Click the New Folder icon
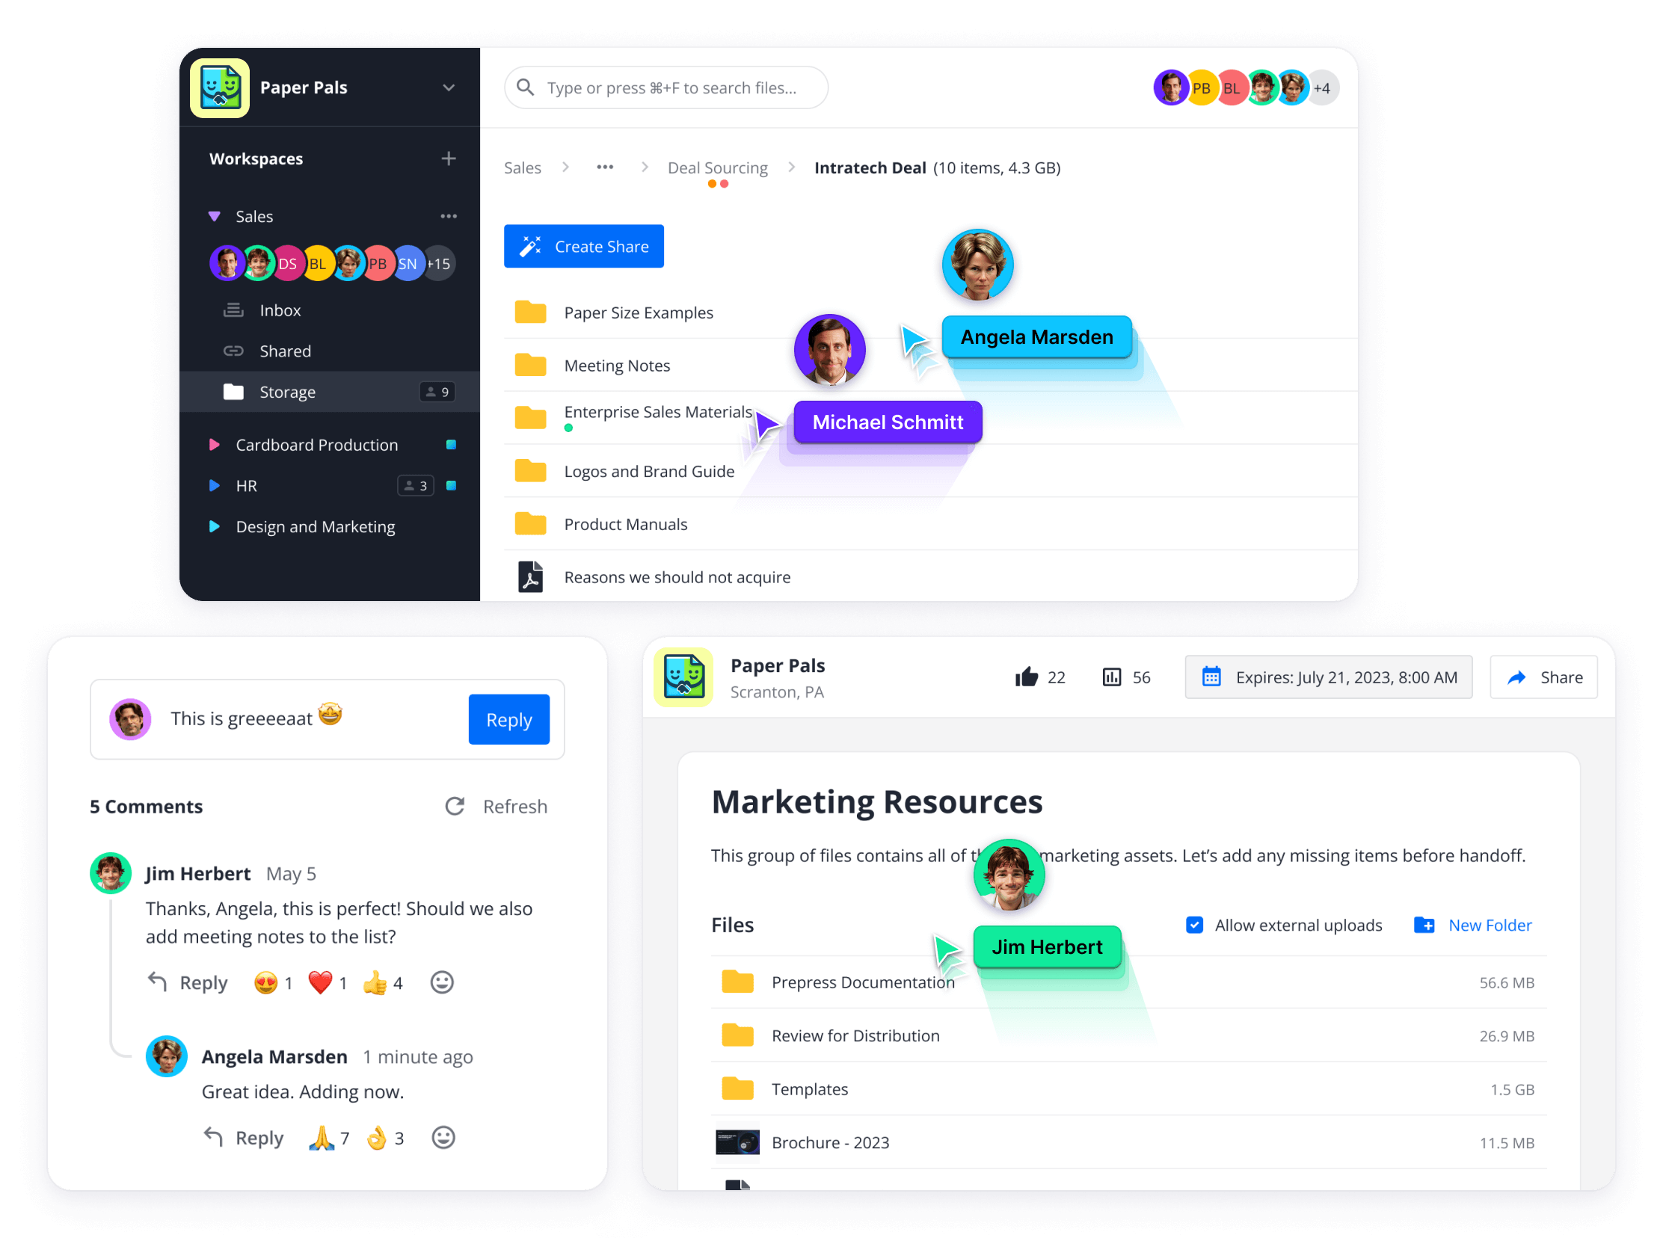Screen dimensions: 1663x1238 click(x=1424, y=926)
